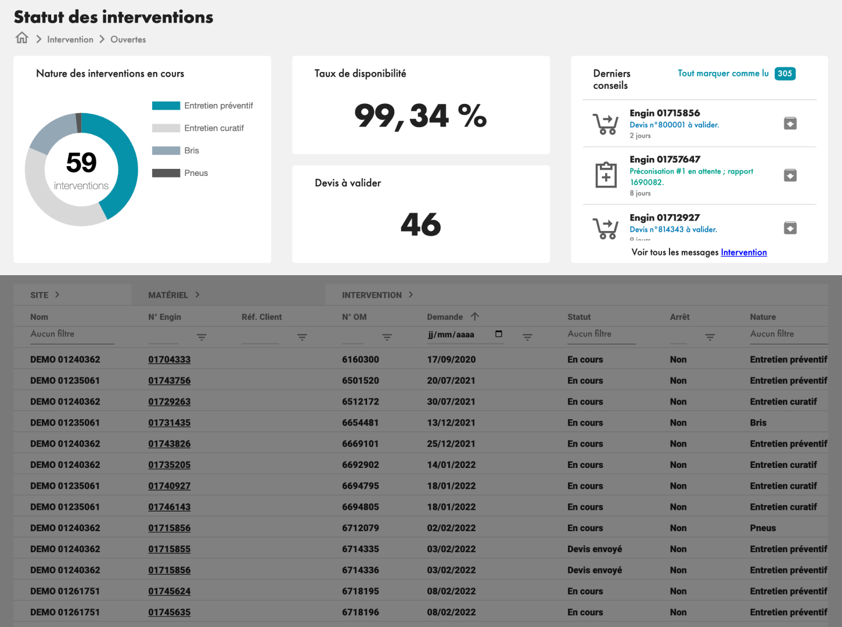The image size is (842, 627).
Task: Open Préconisation #1 en attente message
Action: pos(691,176)
